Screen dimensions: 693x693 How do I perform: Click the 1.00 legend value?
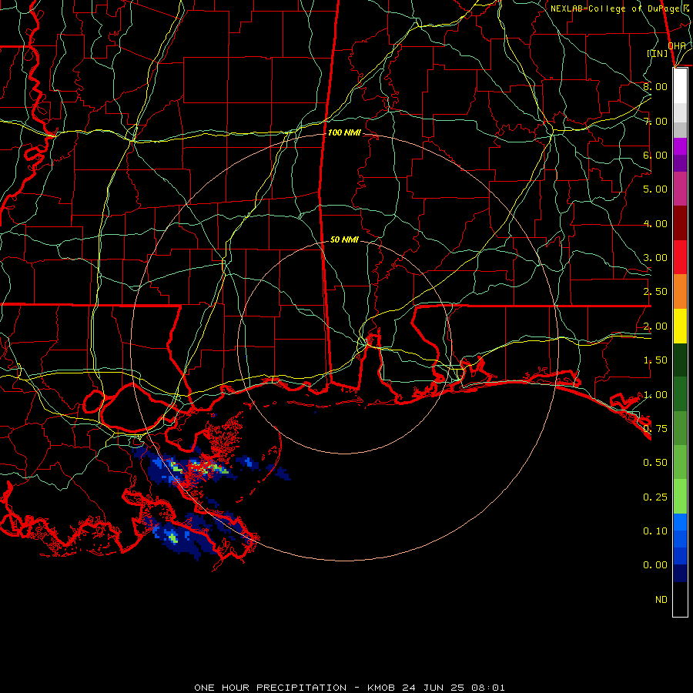tap(655, 395)
